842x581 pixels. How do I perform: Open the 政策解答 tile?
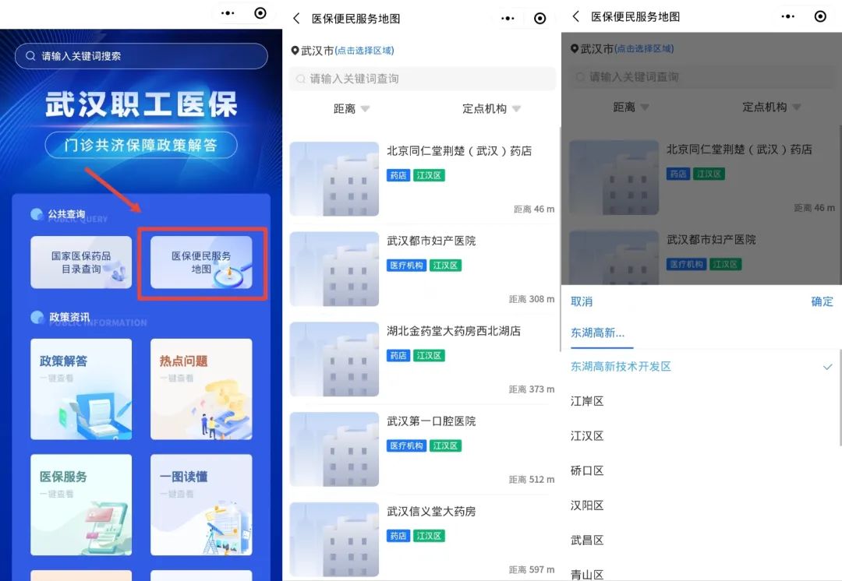[81, 389]
